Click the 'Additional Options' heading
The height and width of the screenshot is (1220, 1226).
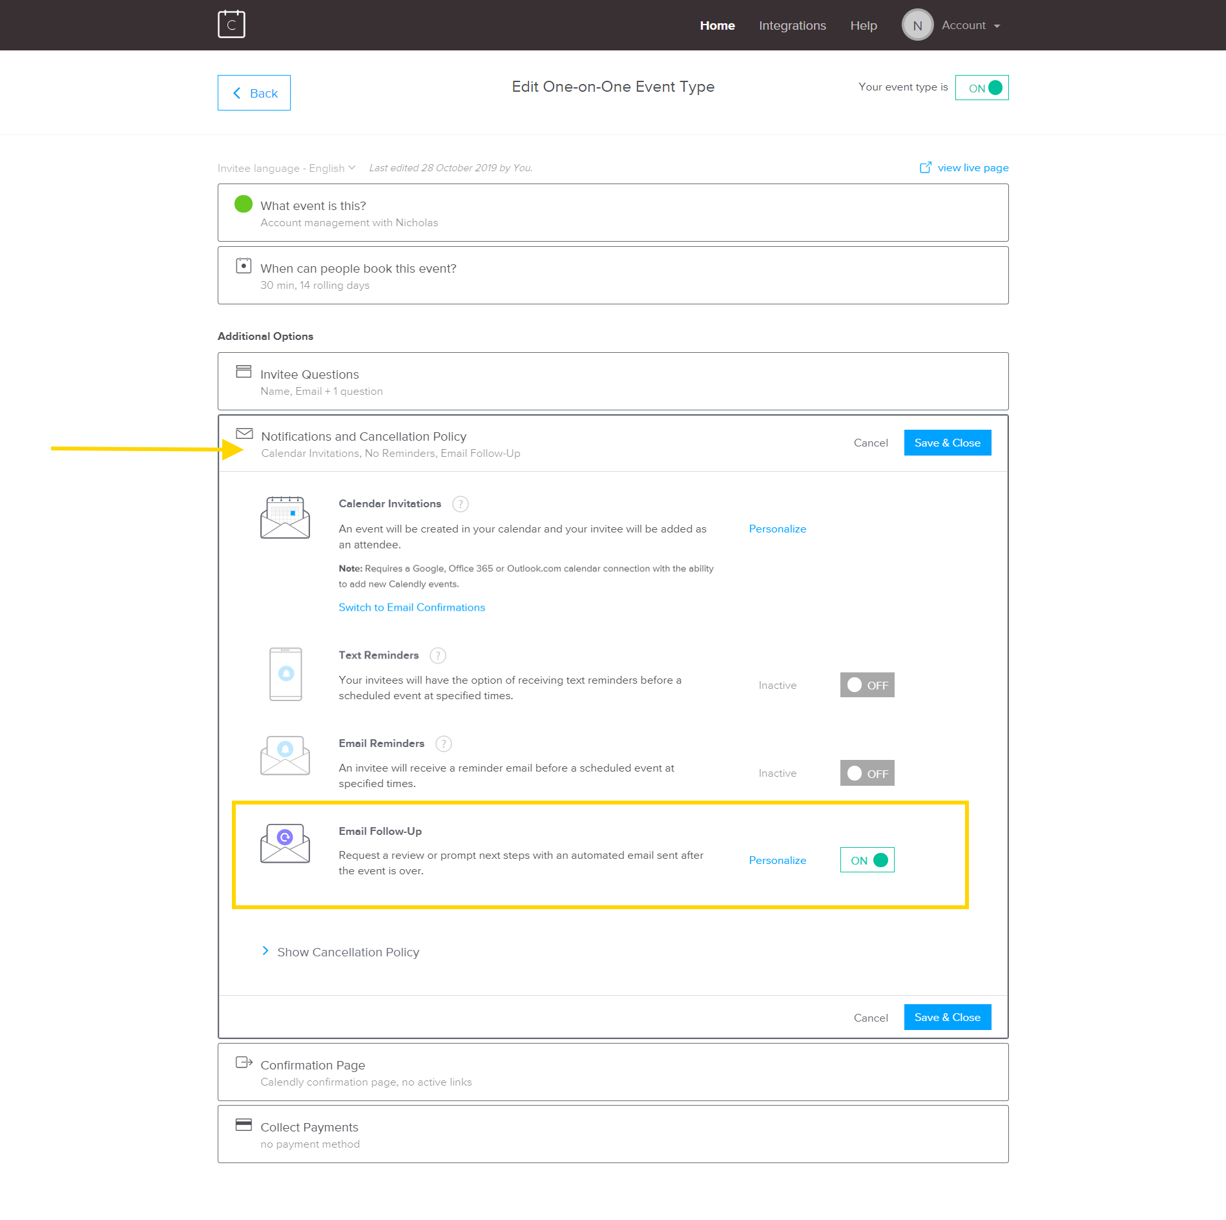265,336
